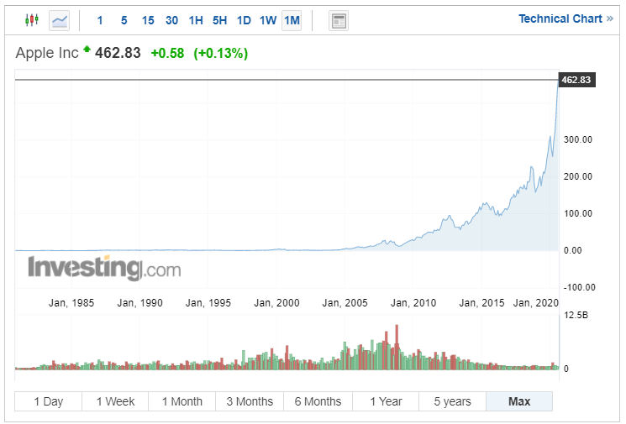This screenshot has height=424, width=626.
Task: Select the Max time range
Action: click(519, 401)
